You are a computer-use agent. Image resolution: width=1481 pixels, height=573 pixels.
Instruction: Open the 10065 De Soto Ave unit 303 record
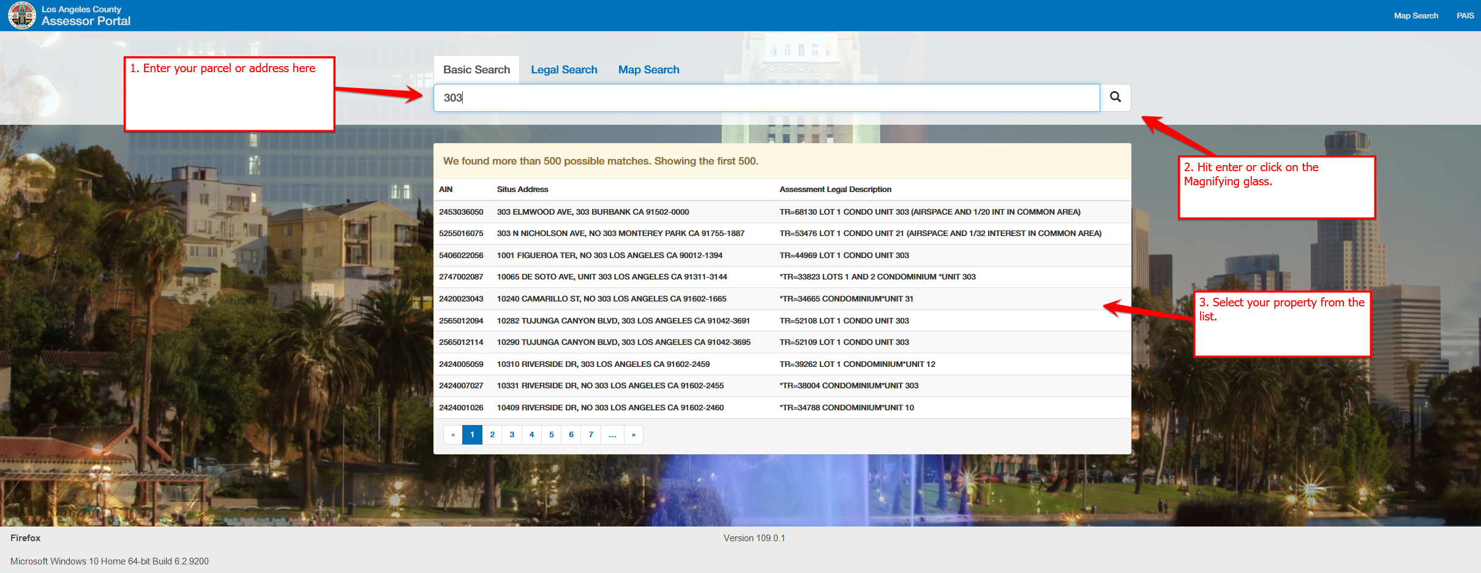tap(611, 276)
